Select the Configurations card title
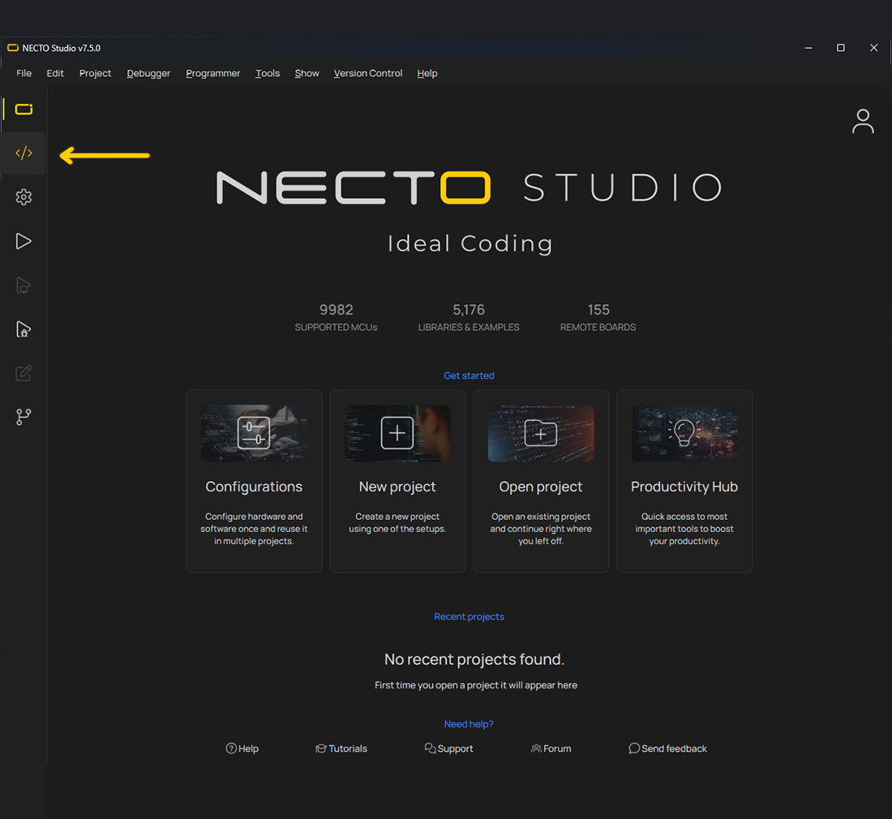The image size is (892, 819). 254,487
